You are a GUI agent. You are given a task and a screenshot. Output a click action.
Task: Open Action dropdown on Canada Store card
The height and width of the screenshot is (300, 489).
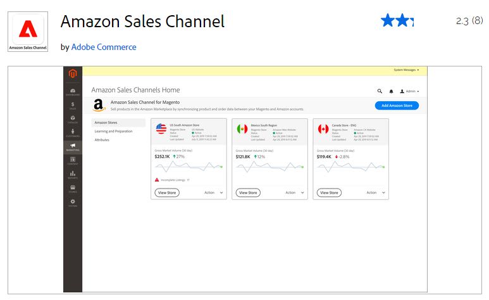click(x=376, y=192)
